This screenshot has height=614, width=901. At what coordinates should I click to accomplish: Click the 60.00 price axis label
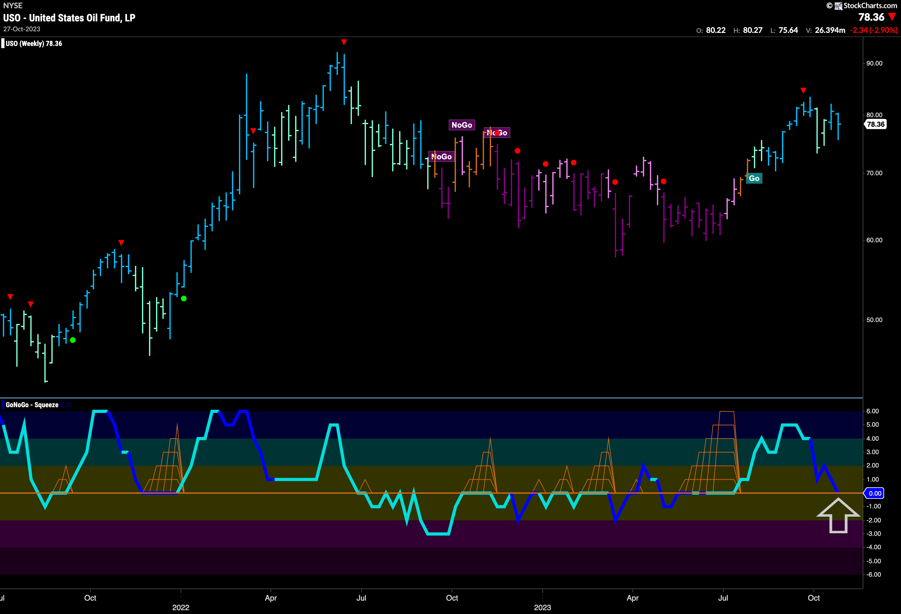874,240
